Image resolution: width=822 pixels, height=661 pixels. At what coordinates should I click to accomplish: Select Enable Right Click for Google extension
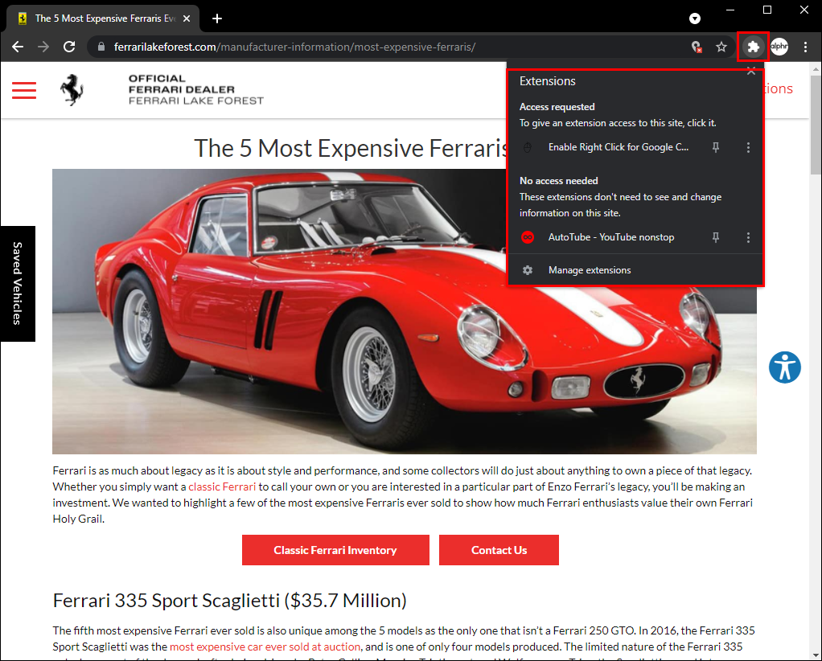[619, 147]
